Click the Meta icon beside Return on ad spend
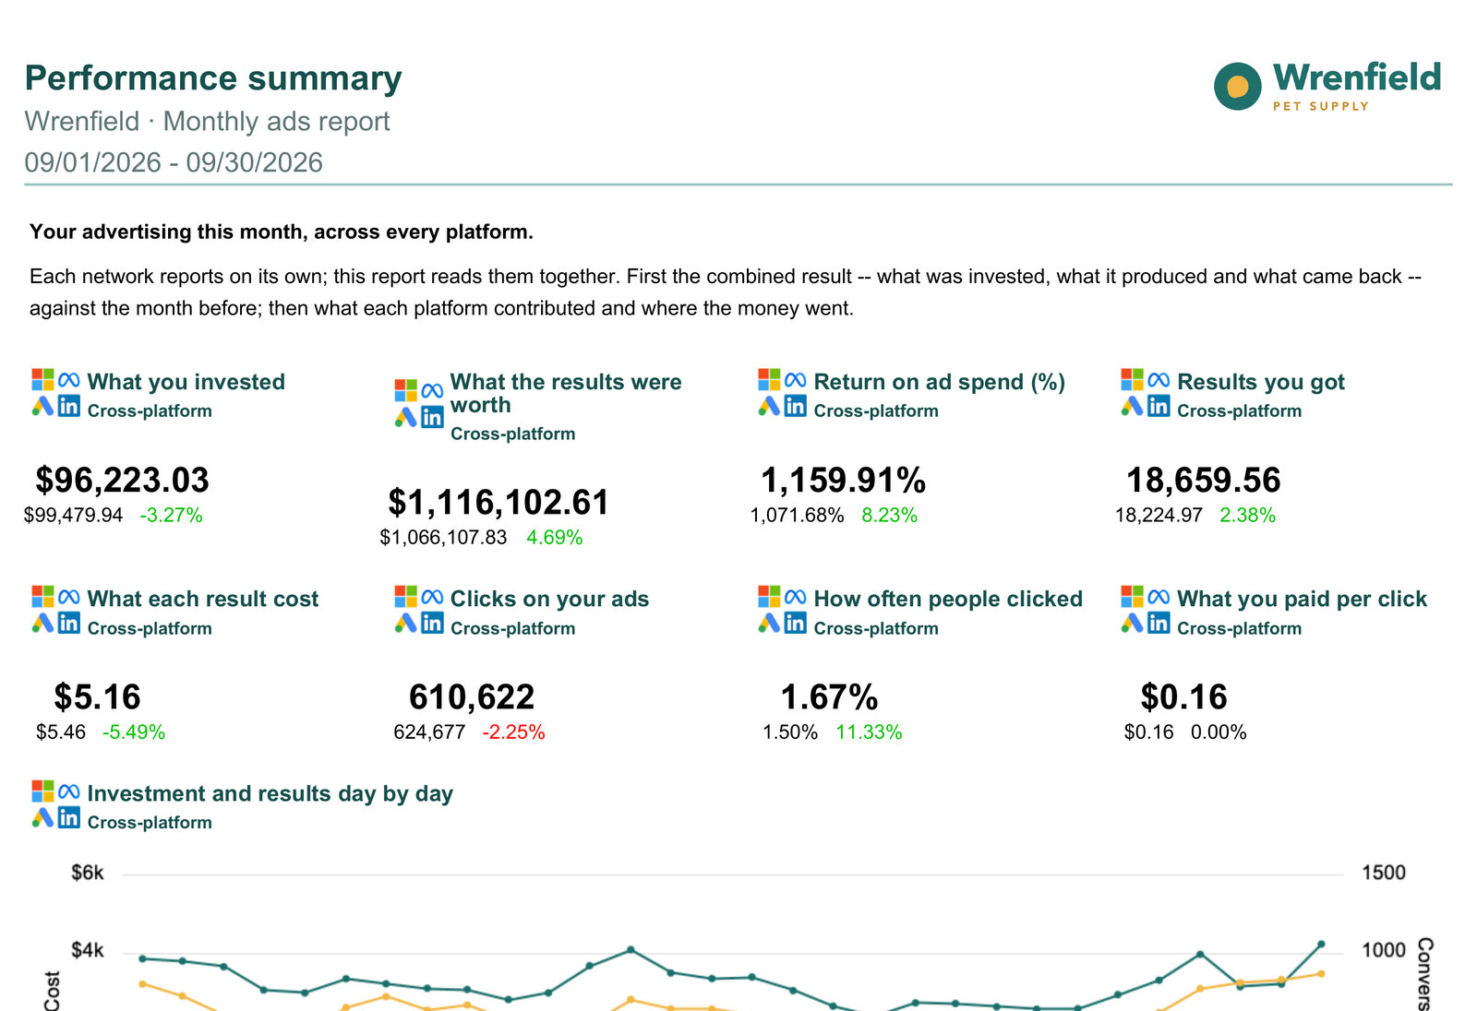1477x1011 pixels. click(795, 380)
